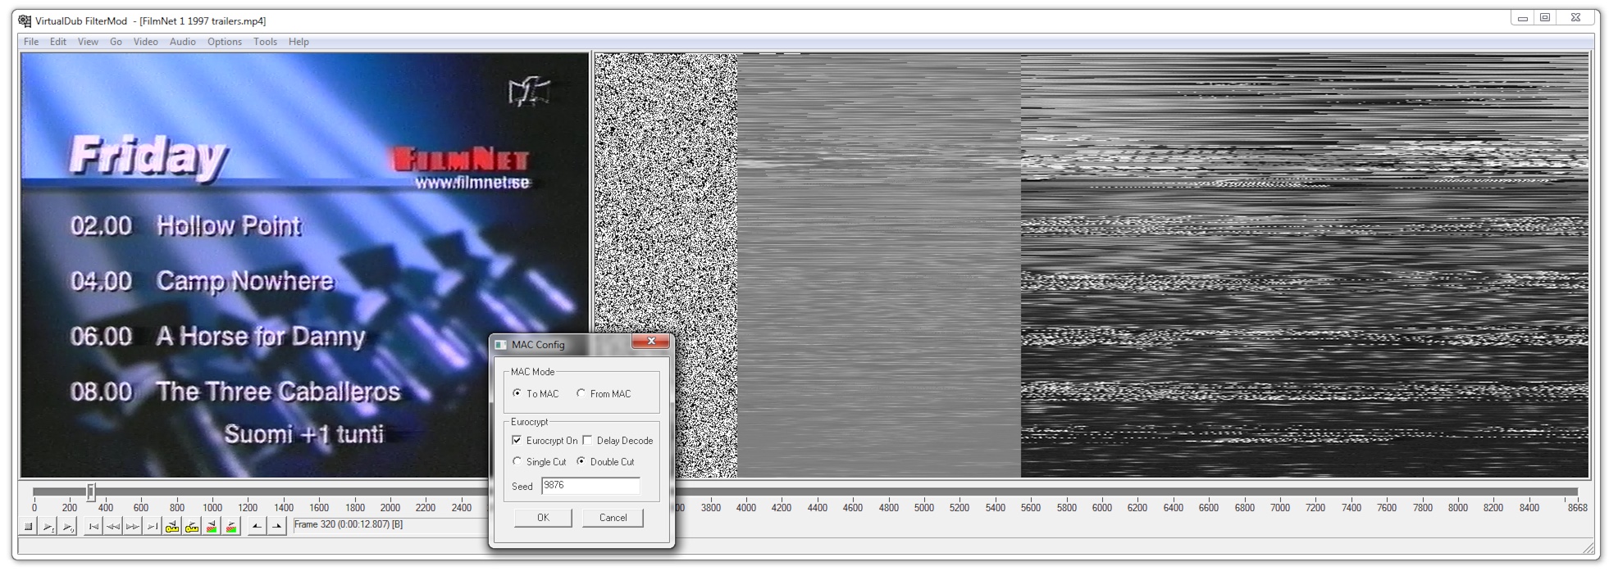Open the Help menu

[299, 42]
